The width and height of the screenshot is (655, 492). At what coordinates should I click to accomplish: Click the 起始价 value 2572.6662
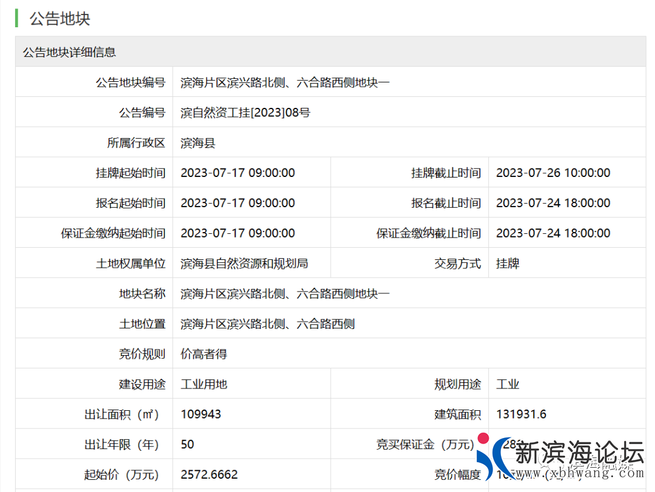209,474
